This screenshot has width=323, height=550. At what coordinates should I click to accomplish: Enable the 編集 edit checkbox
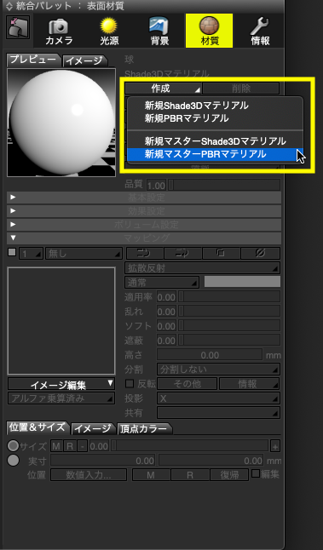pos(256,473)
